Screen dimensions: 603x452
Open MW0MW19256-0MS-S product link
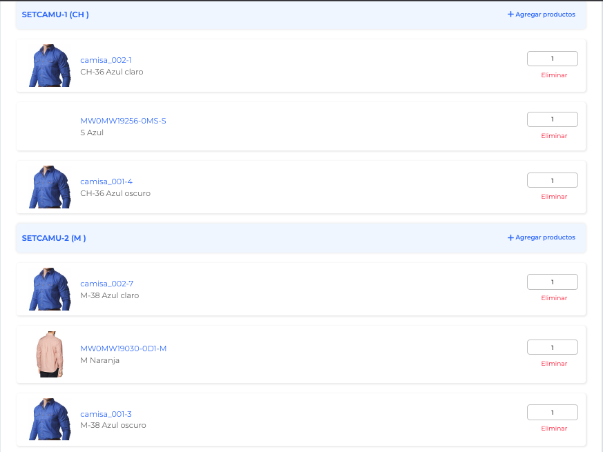tap(123, 121)
